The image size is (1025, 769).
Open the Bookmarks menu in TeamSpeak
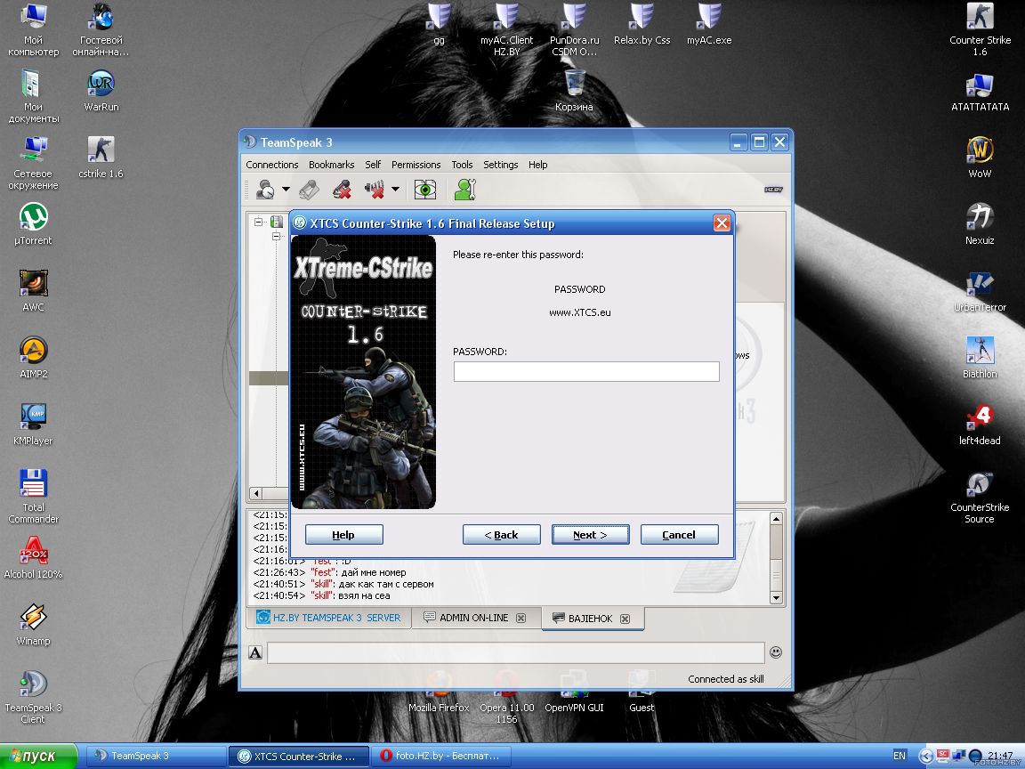[331, 165]
